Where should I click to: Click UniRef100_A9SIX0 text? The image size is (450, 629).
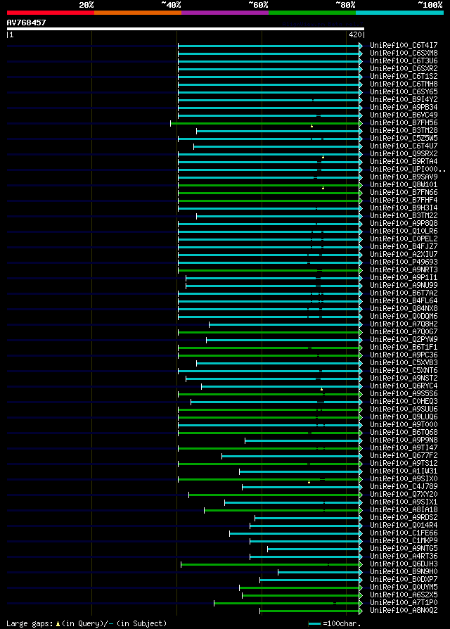404,478
